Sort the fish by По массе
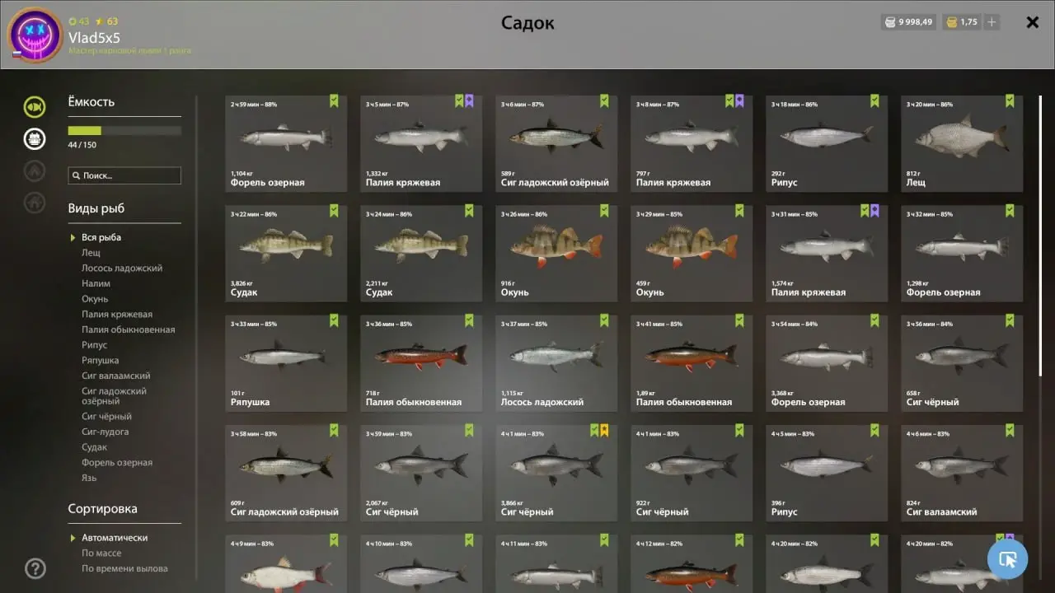 click(101, 553)
